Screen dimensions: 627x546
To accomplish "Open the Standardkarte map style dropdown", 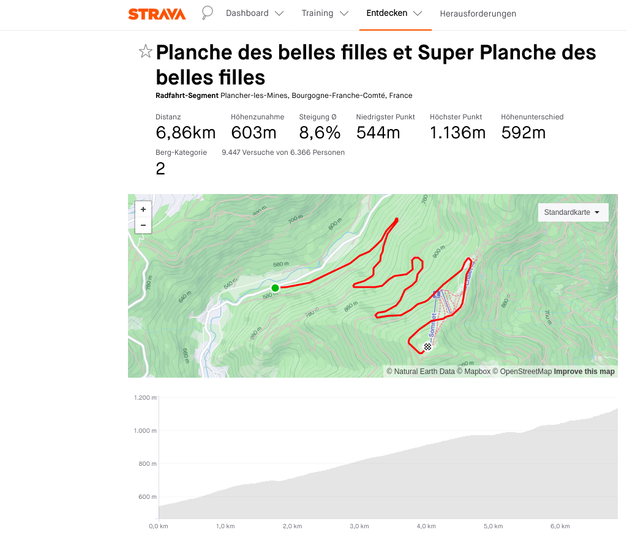I will click(x=572, y=212).
